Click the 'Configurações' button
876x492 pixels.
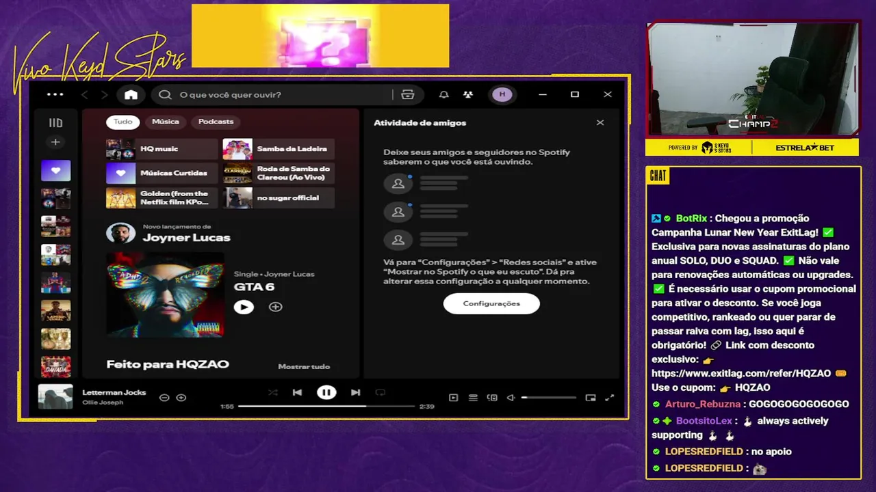(491, 303)
